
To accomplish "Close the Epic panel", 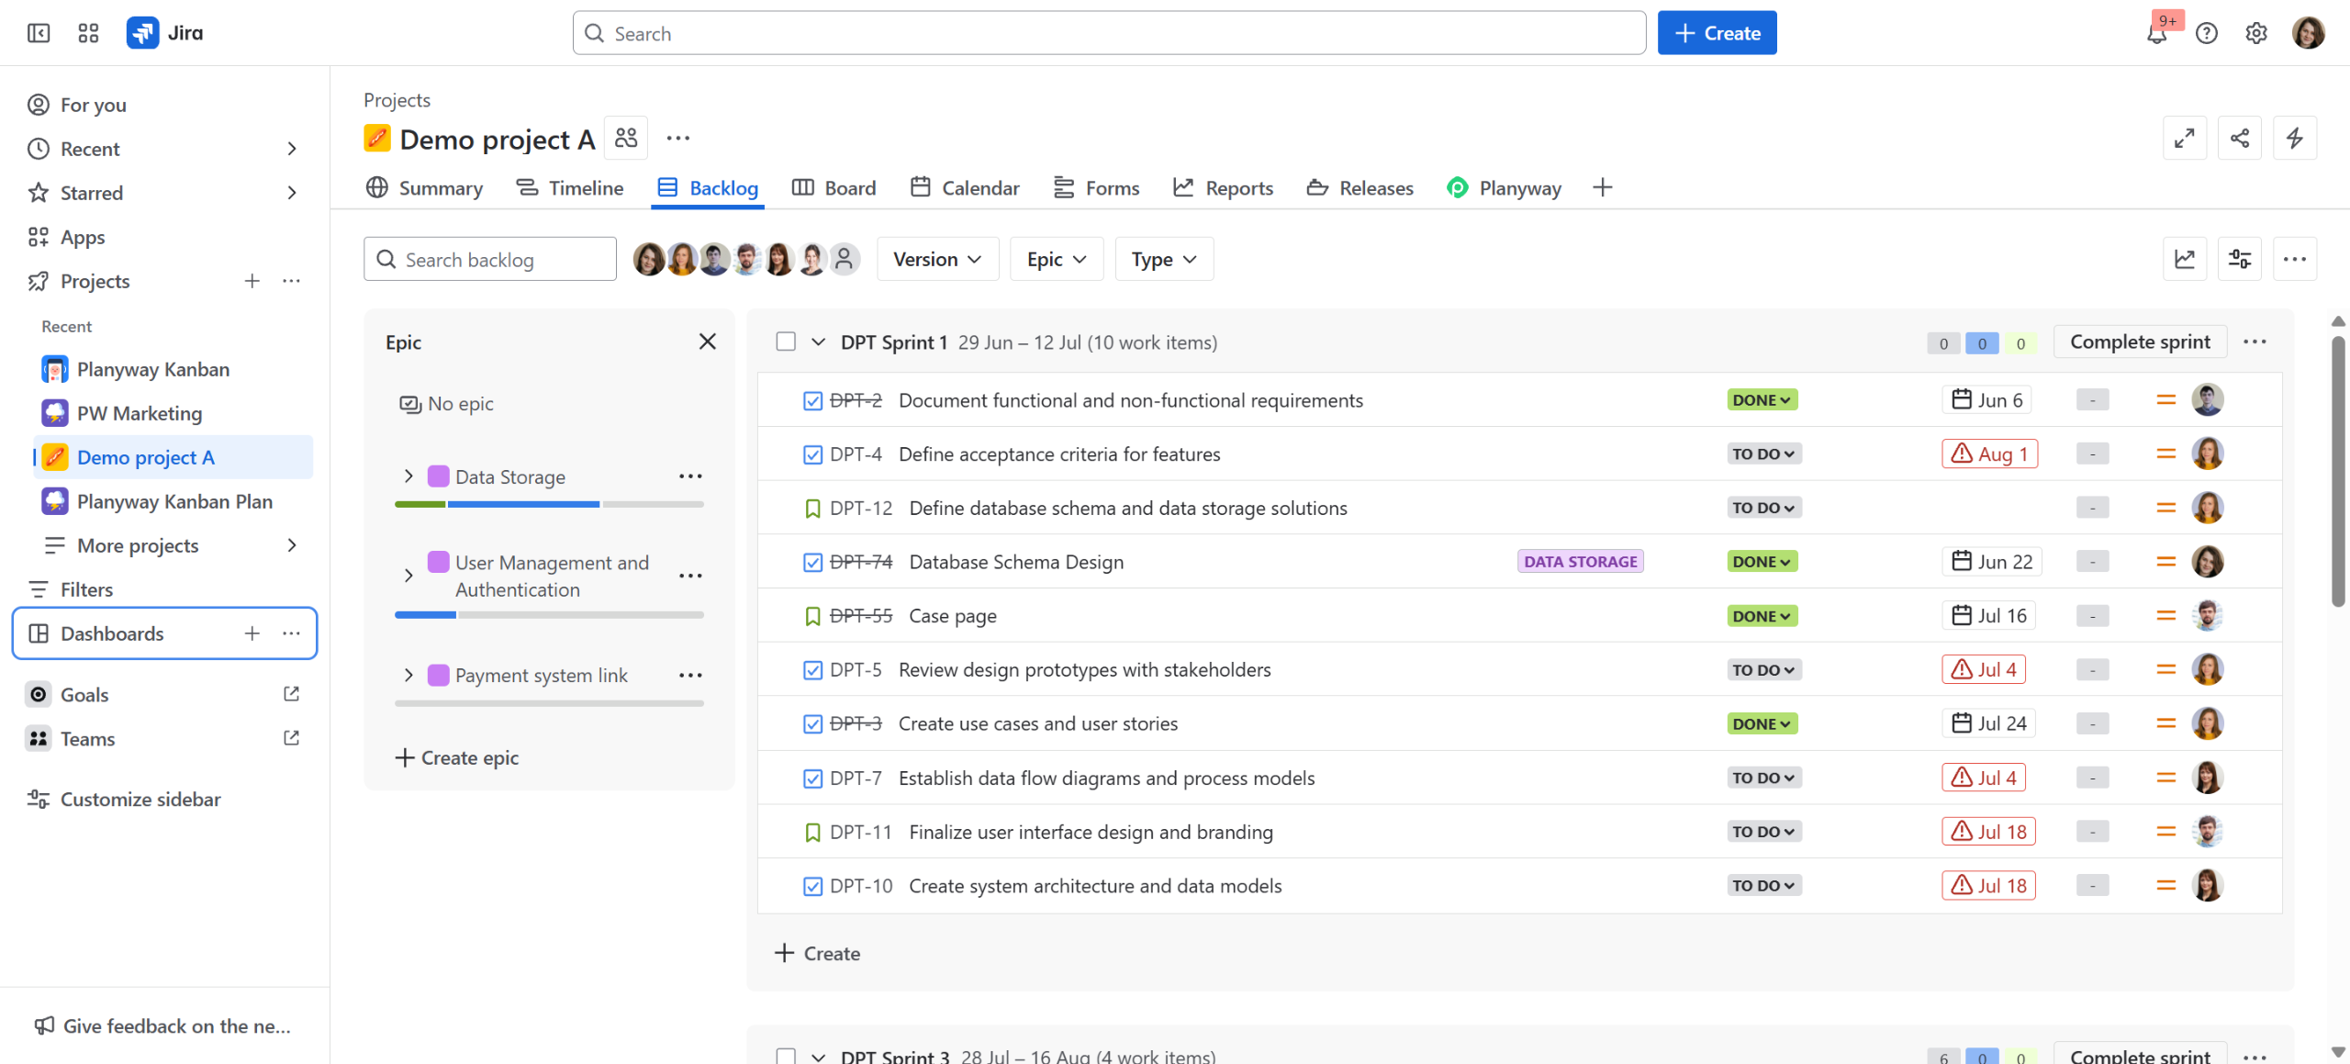I will pos(707,342).
